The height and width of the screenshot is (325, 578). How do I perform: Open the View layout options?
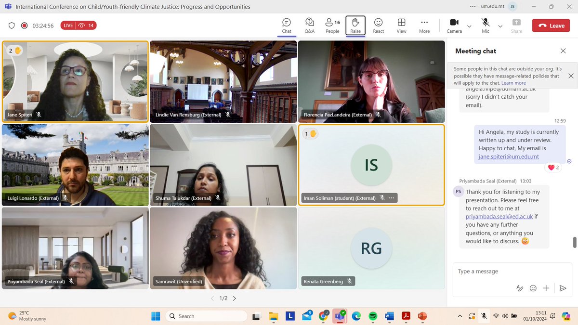click(401, 26)
